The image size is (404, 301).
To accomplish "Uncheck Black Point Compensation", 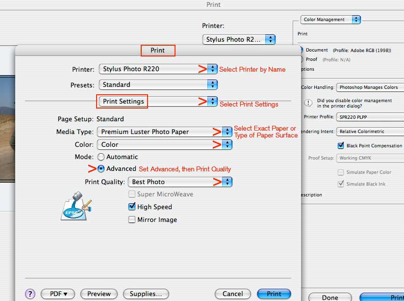I will pyautogui.click(x=341, y=145).
